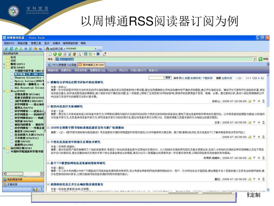Expand the QQ空间订阅 (216) folder
This screenshot has height=206, width=274.
point(4,148)
